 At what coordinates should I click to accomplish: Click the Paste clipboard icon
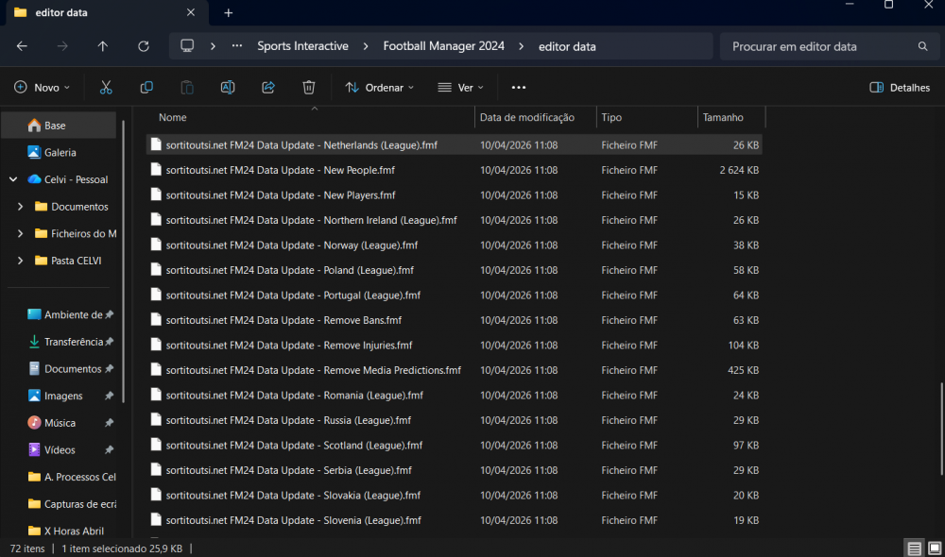click(187, 87)
